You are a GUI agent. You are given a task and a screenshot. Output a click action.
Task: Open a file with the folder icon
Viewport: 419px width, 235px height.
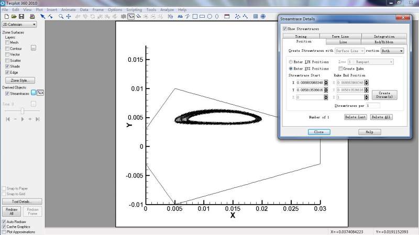click(14, 17)
